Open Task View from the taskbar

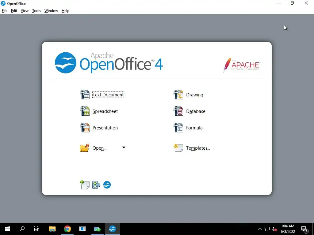37,229
